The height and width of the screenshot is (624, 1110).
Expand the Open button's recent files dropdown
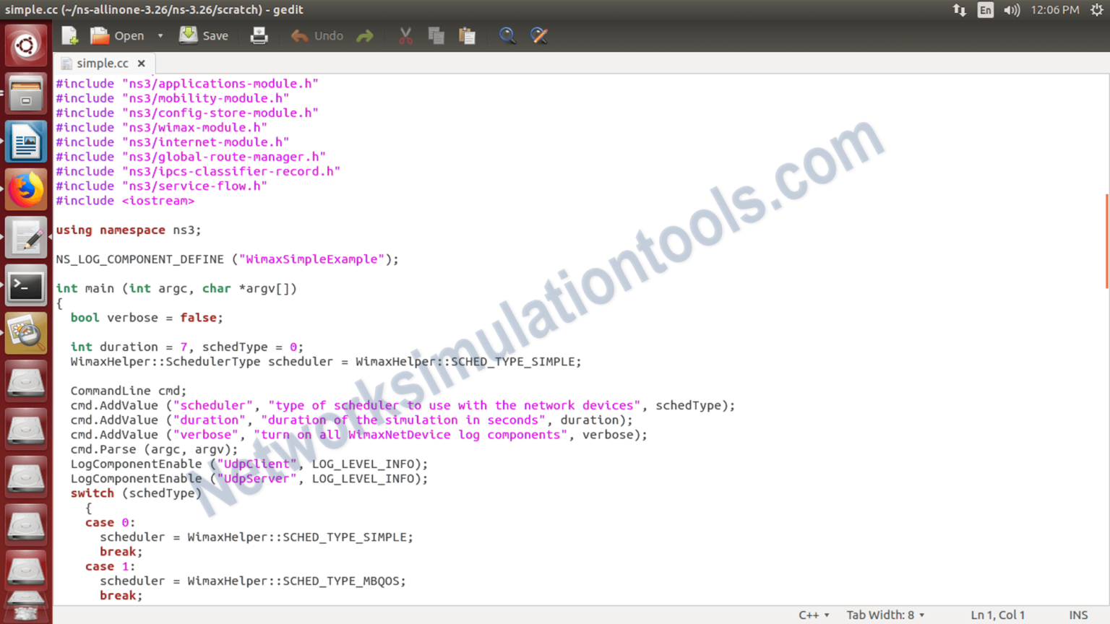click(x=160, y=35)
